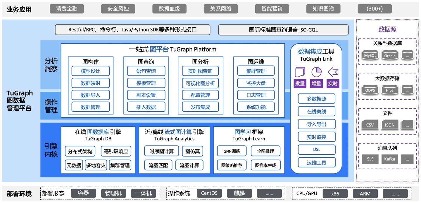
Task: Expand more options in 消息队列
Action: coord(408,159)
